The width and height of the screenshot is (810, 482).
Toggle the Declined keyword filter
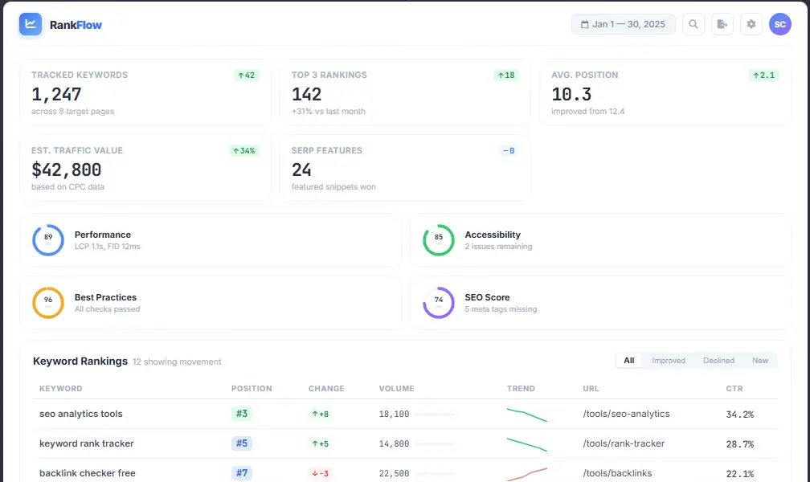[718, 361]
